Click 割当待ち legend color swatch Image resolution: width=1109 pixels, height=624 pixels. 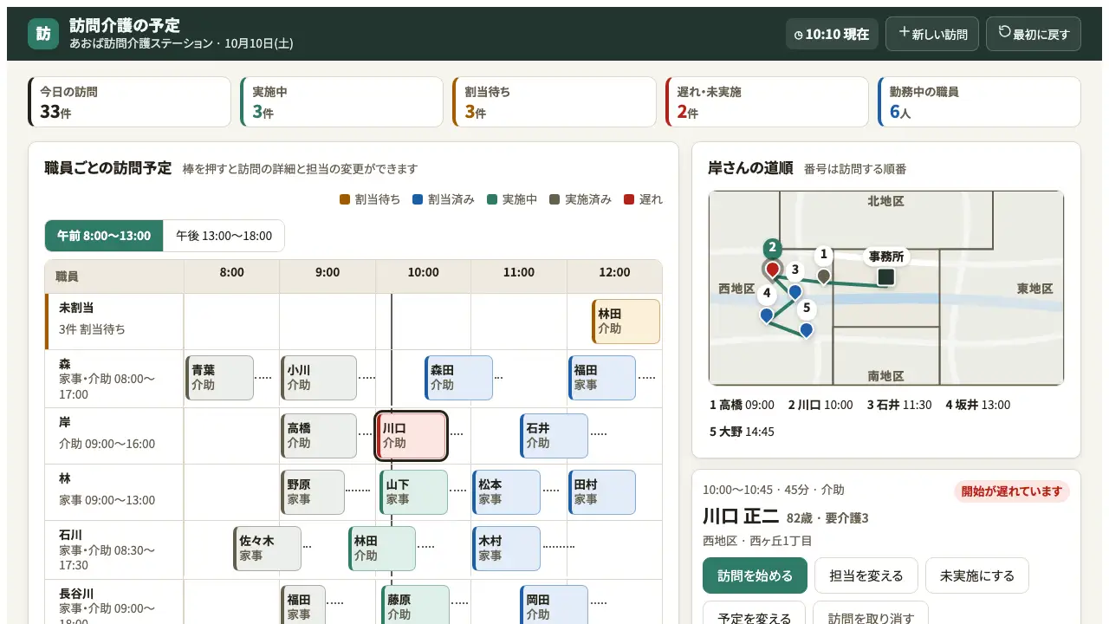(345, 199)
